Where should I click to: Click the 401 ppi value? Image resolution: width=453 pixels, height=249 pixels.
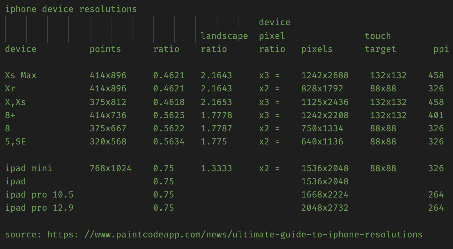coord(436,115)
